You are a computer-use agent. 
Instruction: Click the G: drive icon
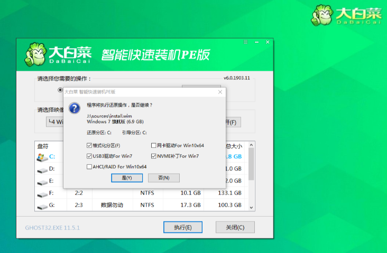[x=42, y=207]
